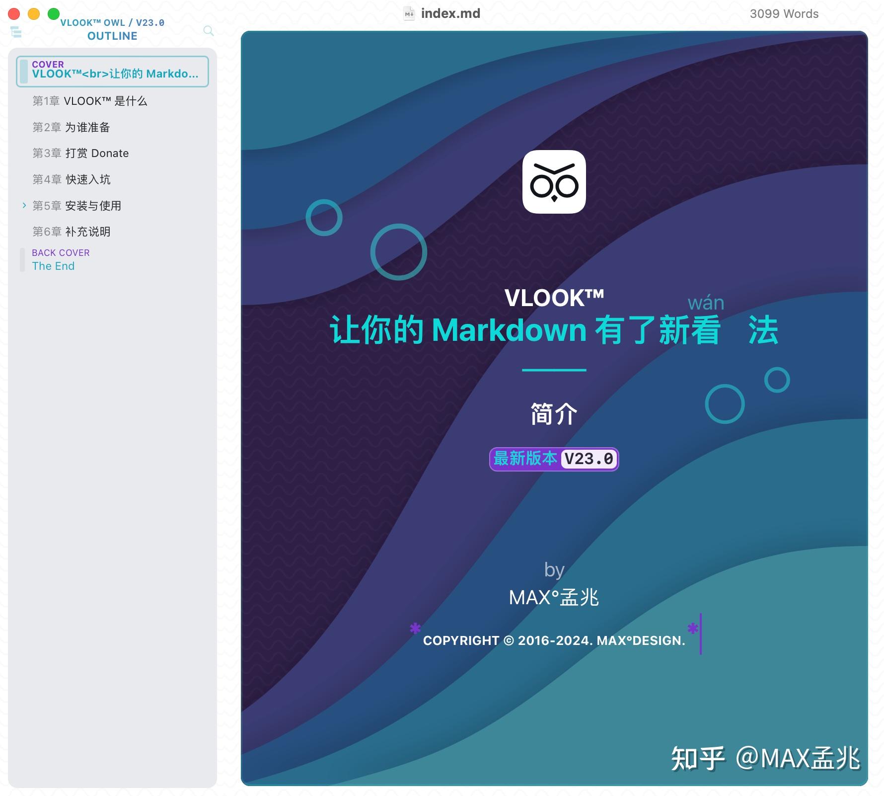Open 第3章 打赏 Donate section
Viewport: 884px width, 796px height.
[x=80, y=153]
